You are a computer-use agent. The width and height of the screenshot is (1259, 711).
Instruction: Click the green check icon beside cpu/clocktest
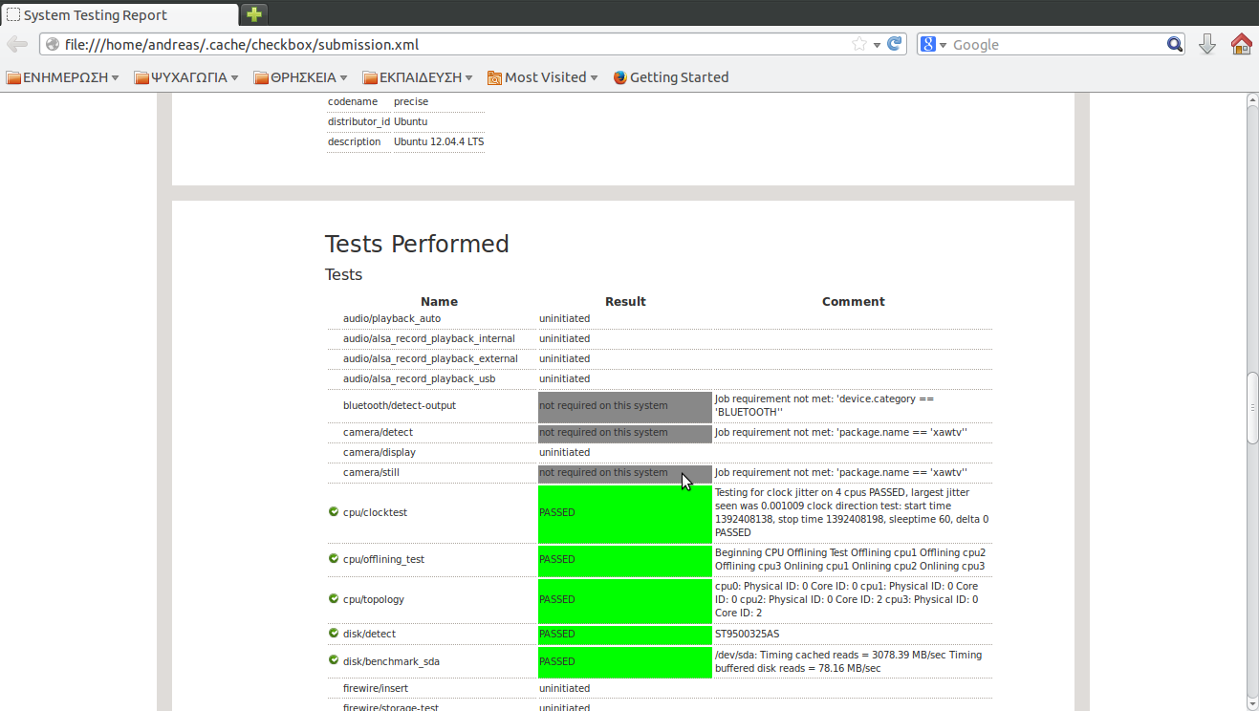(x=334, y=512)
